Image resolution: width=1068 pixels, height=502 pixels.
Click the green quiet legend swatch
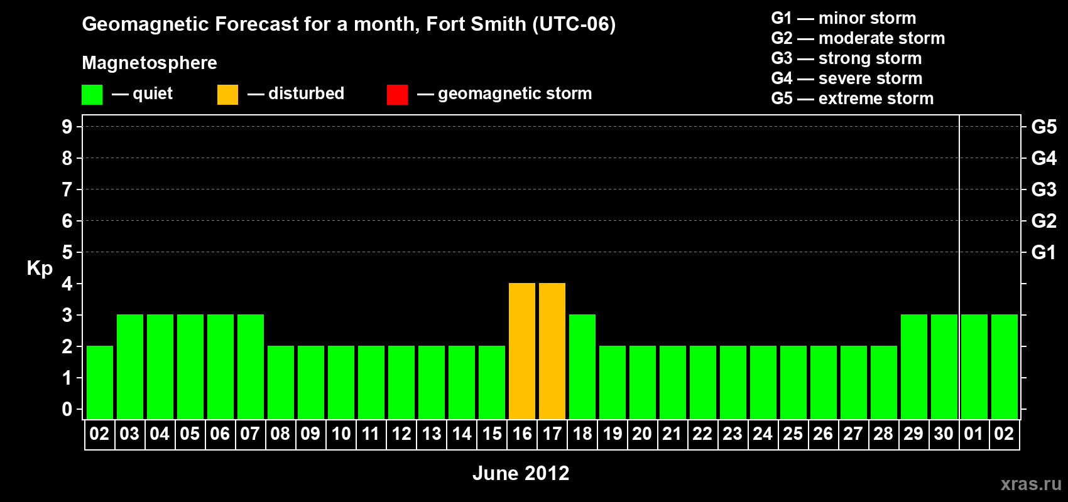pos(92,95)
